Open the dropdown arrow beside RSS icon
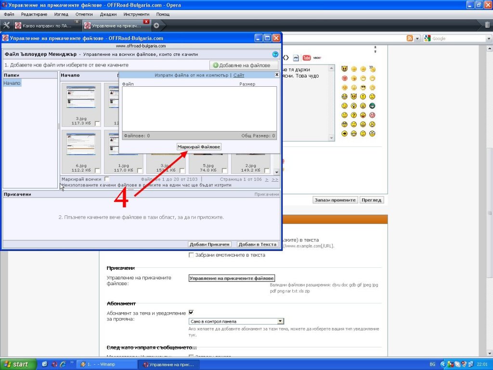This screenshot has height=370, width=493. click(x=417, y=39)
